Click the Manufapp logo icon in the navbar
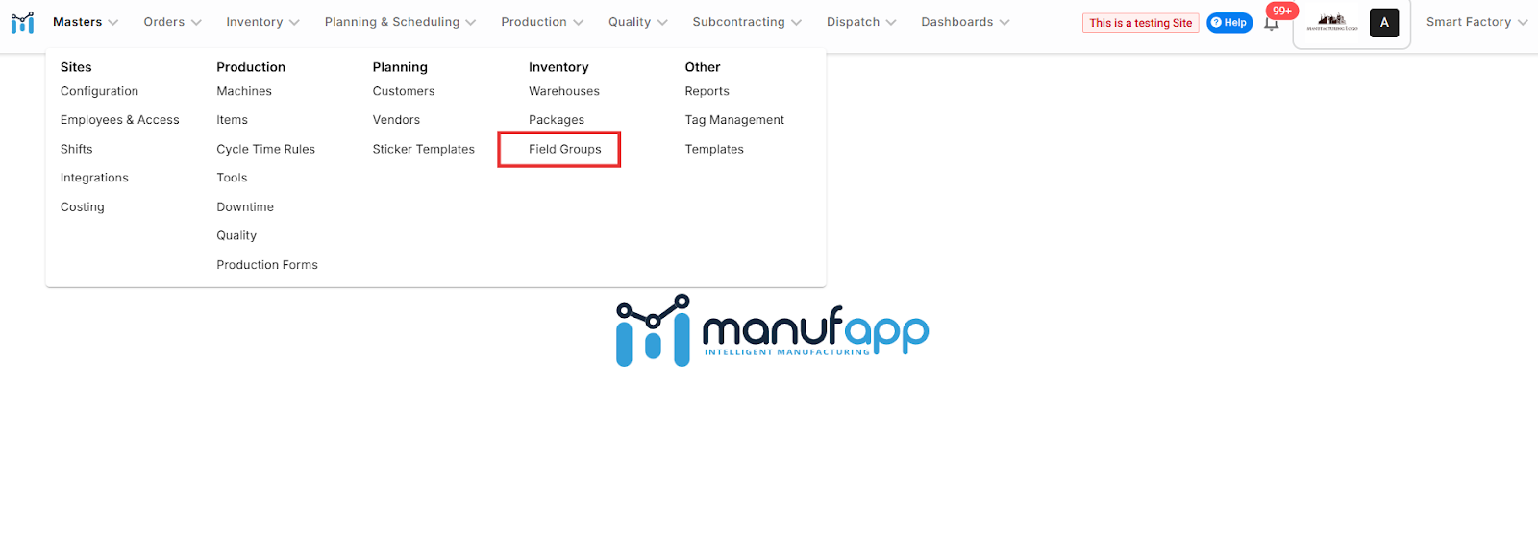The image size is (1538, 555). [22, 22]
